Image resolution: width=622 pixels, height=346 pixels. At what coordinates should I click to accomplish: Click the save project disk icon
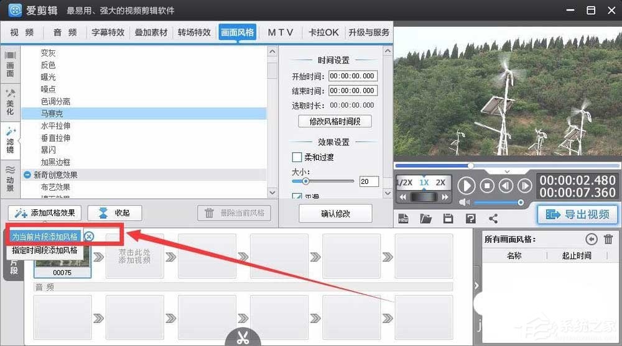(448, 219)
